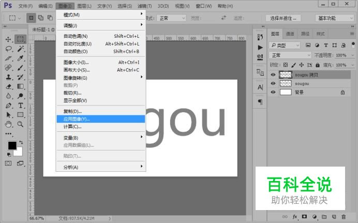
Task: Select the Eyedropper tool
Action: [21, 58]
